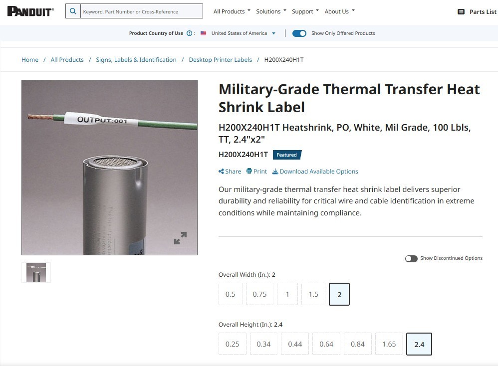Open the Support dropdown menu
The image size is (498, 366).
coord(305,11)
